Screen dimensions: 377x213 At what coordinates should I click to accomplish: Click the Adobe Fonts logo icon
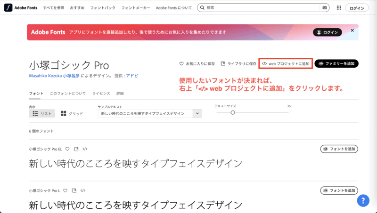pos(8,8)
